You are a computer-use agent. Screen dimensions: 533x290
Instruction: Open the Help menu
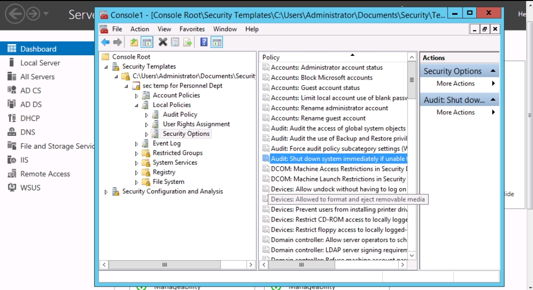[x=252, y=29]
